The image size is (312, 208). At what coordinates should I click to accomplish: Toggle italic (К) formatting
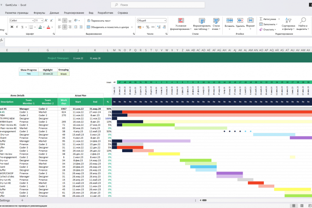(17, 27)
